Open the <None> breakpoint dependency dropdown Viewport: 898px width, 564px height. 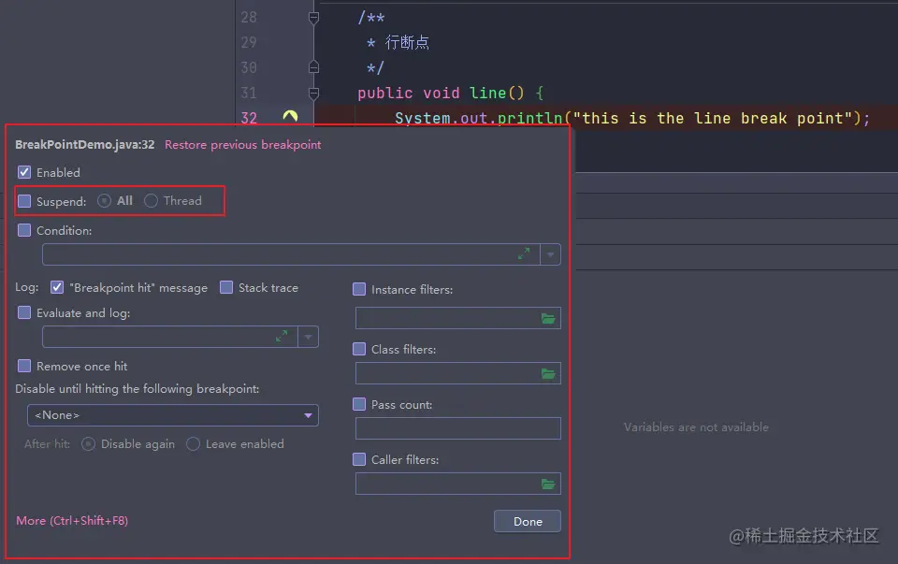(x=172, y=415)
